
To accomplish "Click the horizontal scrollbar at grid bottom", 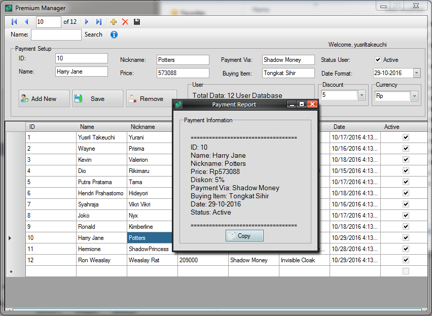I will (x=217, y=310).
